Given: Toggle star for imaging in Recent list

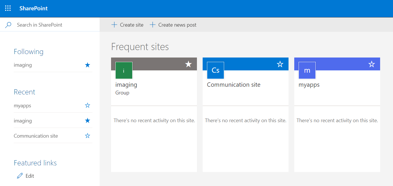Looking at the screenshot, I should coord(88,121).
